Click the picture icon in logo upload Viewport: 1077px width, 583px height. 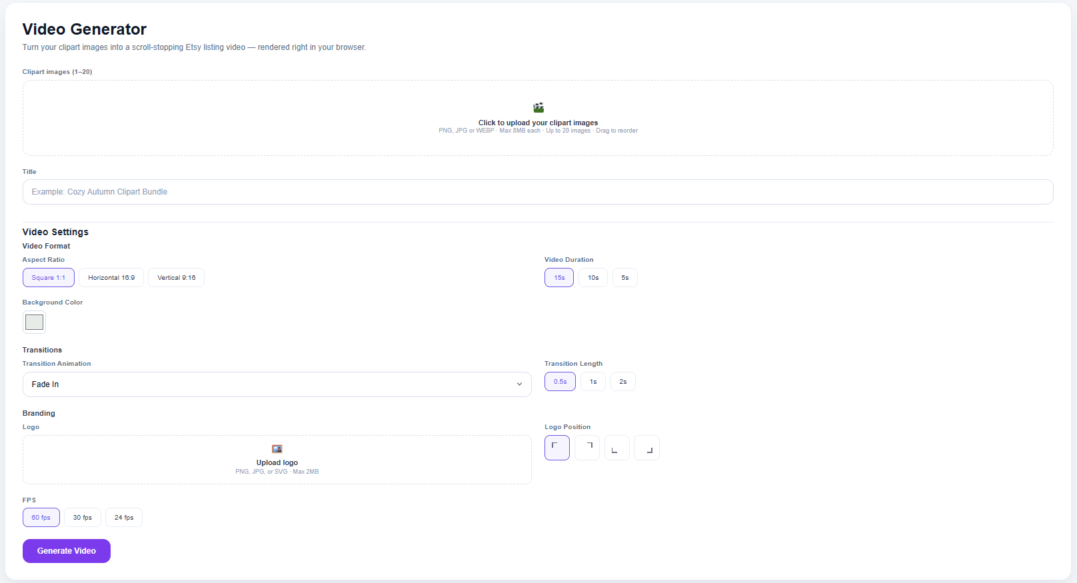[x=277, y=449]
